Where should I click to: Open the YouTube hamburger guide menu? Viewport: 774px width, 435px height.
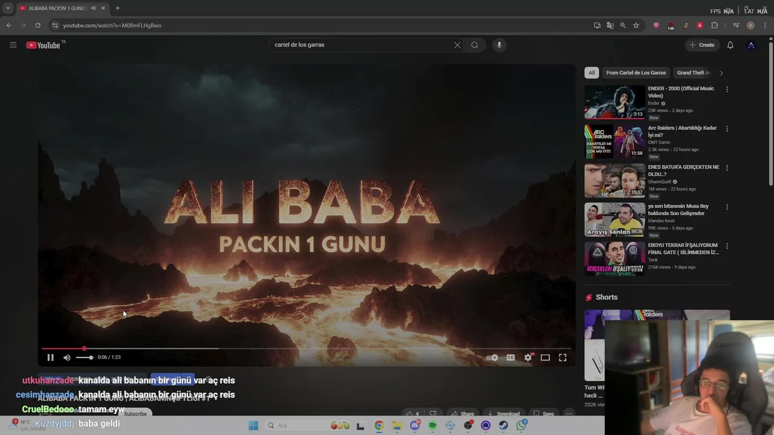point(13,45)
